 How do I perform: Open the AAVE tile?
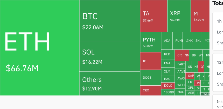click(181, 71)
